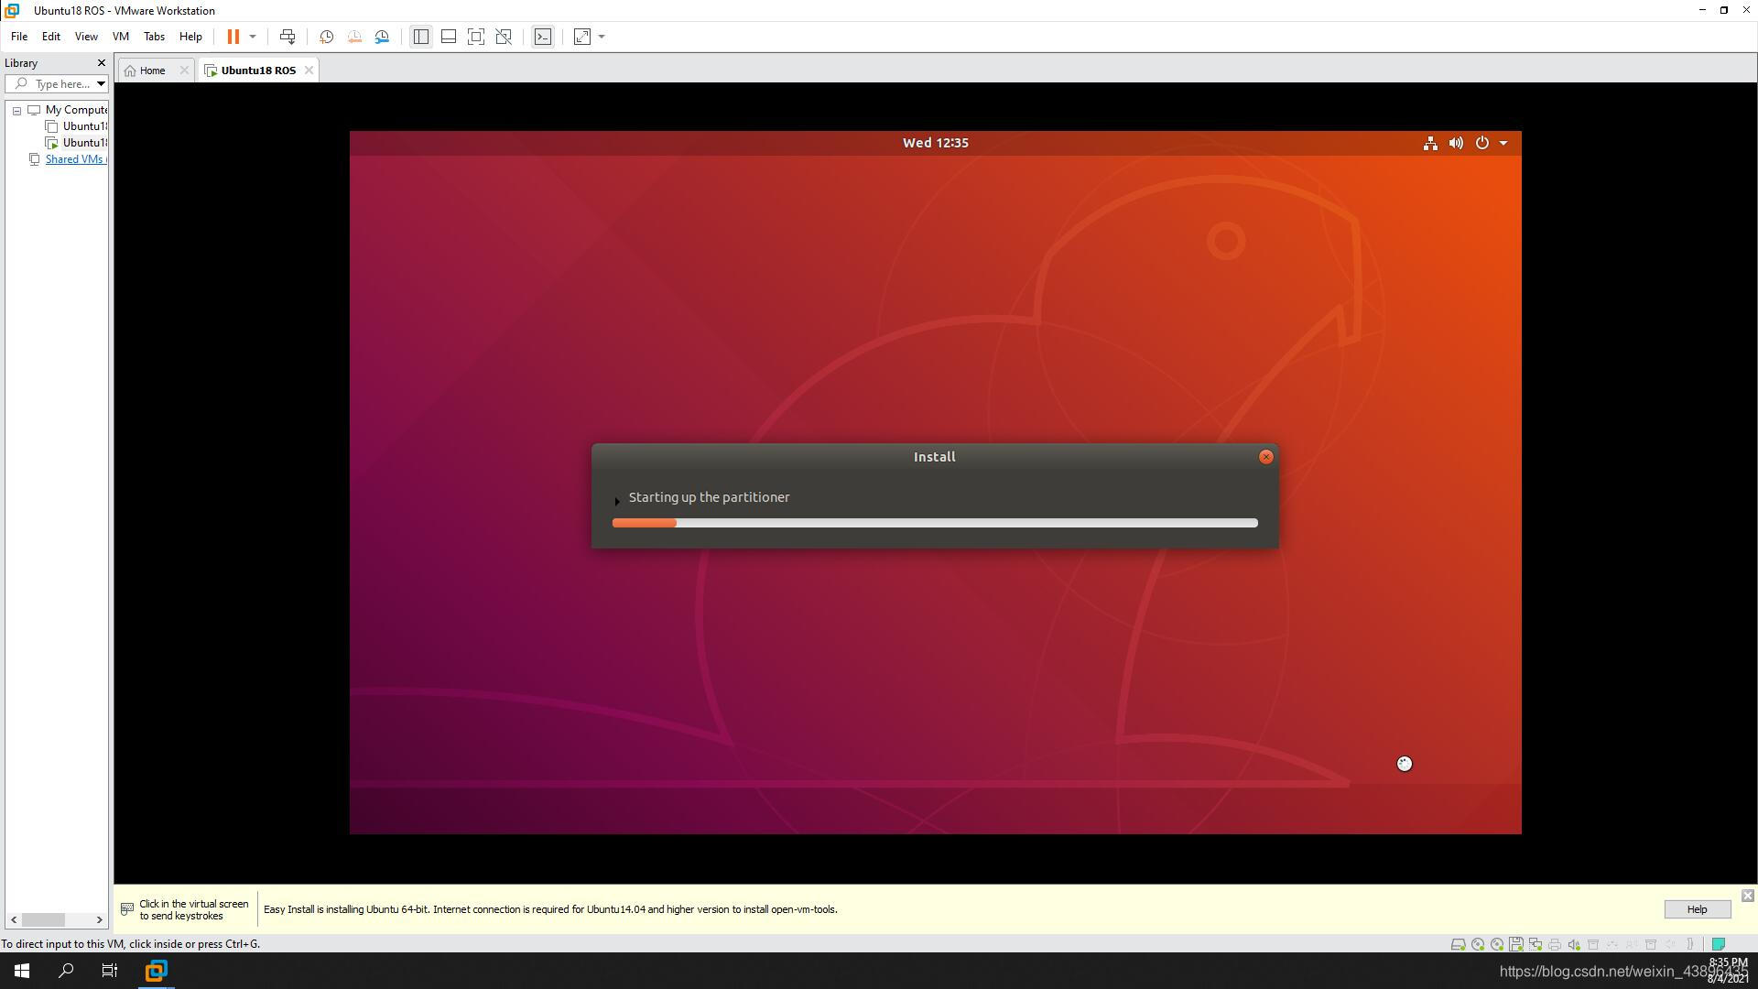This screenshot has width=1758, height=989.
Task: Close the Home tab
Action: coord(184,71)
